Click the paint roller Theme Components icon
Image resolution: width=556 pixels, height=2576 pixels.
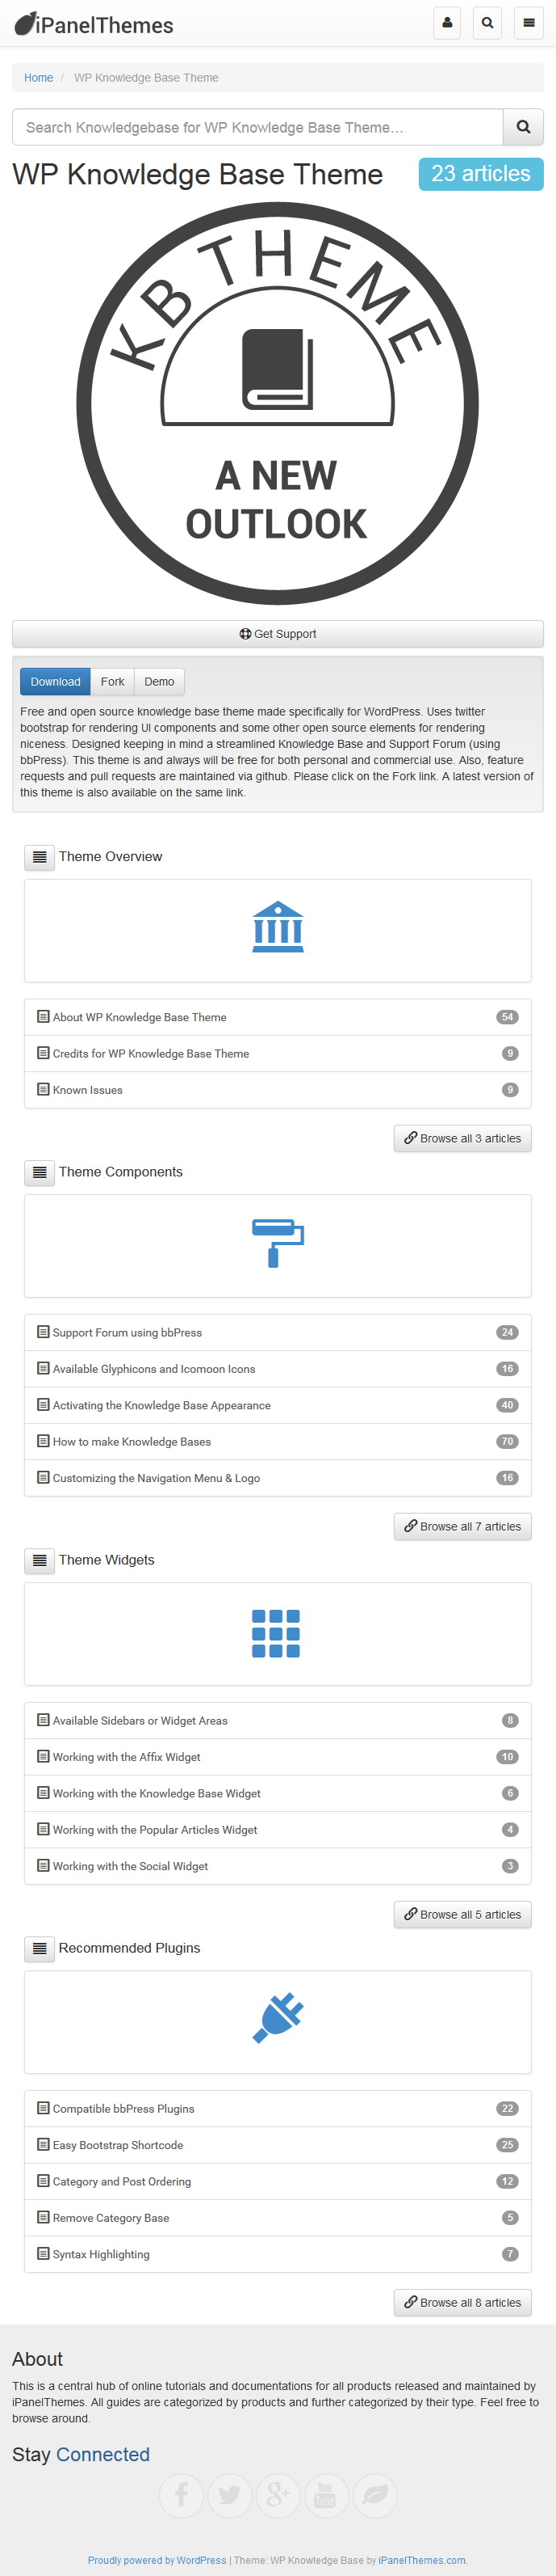coord(278,1243)
